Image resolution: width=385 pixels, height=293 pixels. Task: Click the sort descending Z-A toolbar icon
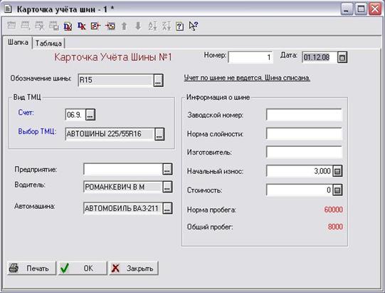(167, 26)
